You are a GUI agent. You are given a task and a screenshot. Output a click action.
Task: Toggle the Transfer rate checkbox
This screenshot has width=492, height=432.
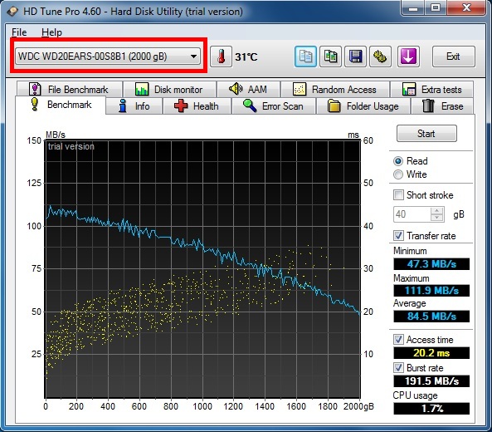pos(398,235)
